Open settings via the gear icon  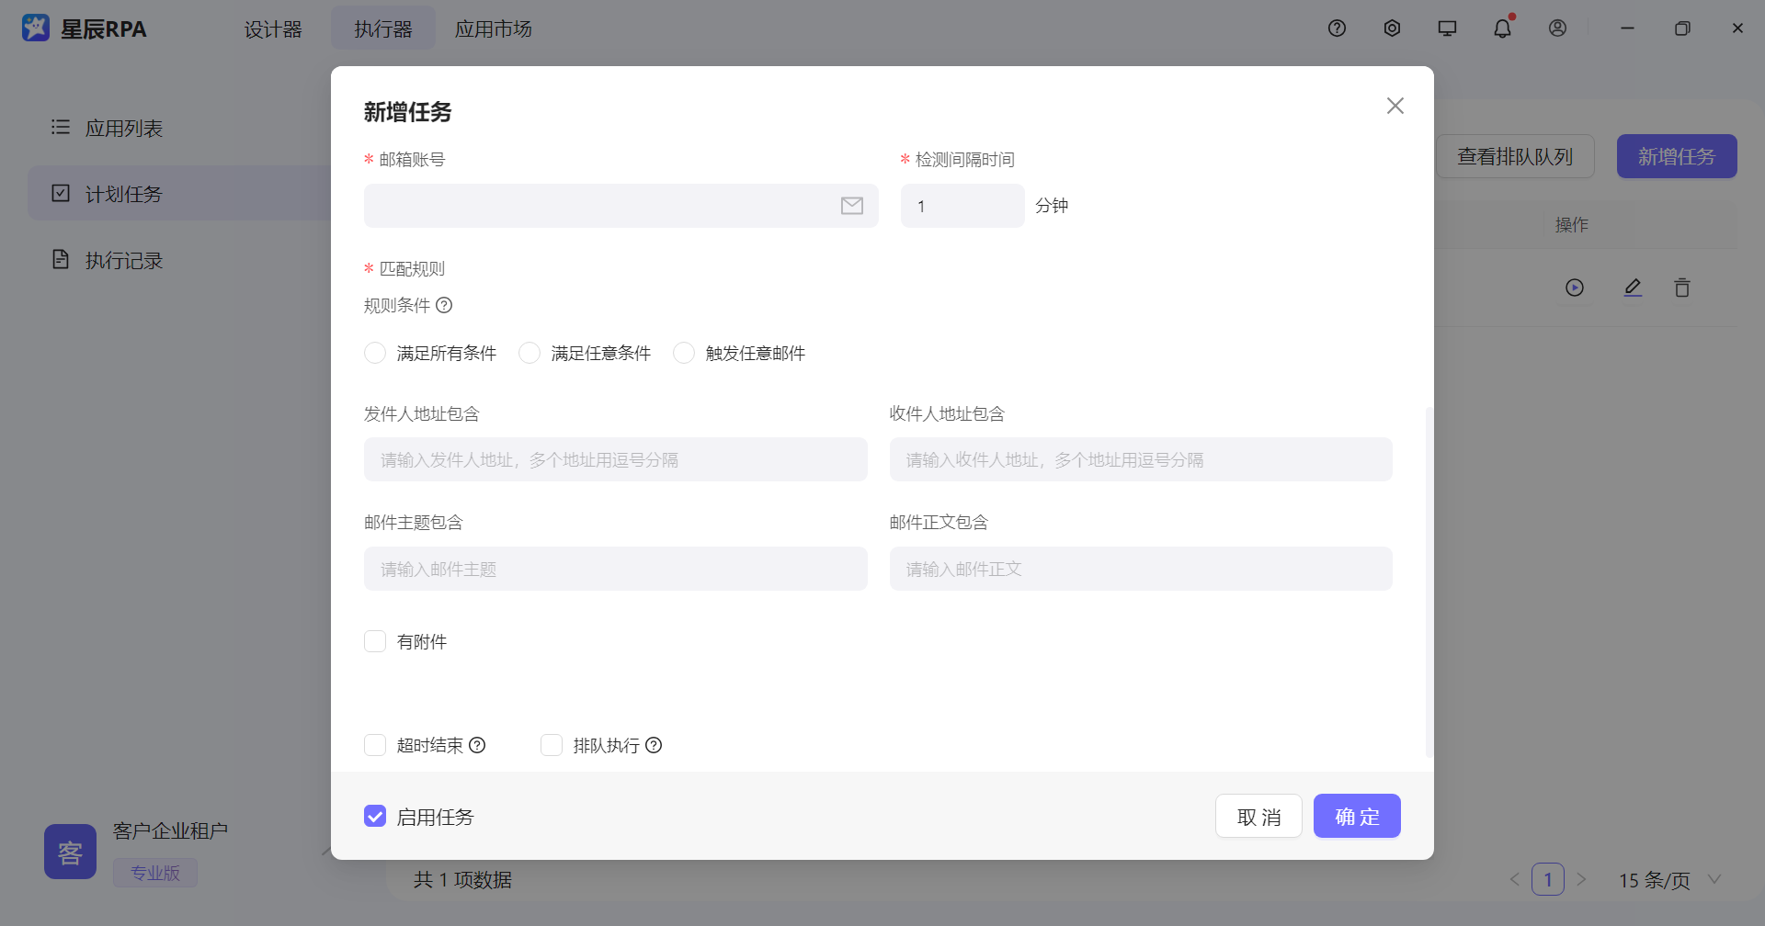tap(1391, 28)
